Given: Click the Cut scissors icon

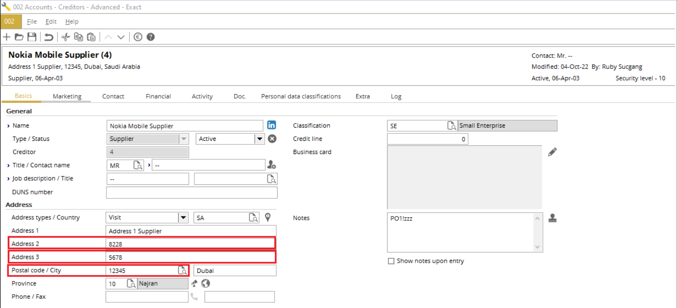Looking at the screenshot, I should 66,37.
